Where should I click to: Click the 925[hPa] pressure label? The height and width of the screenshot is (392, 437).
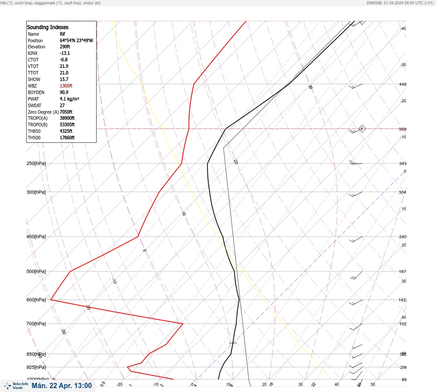[36, 367]
